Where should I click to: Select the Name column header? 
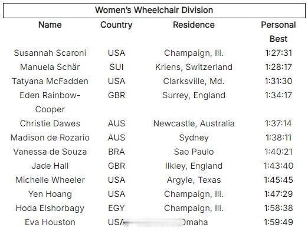point(50,25)
